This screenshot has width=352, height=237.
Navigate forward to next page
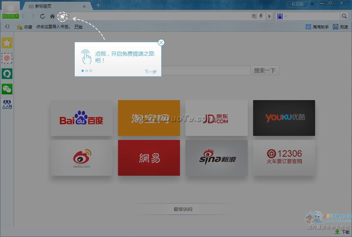pyautogui.click(x=33, y=16)
